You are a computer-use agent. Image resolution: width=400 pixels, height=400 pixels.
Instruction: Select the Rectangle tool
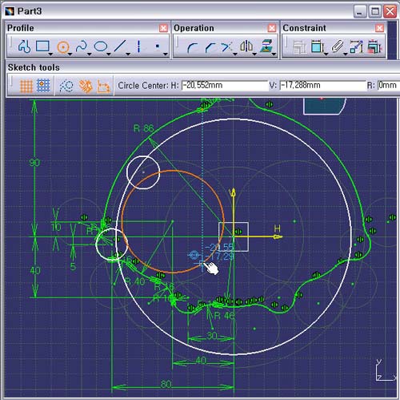point(42,46)
